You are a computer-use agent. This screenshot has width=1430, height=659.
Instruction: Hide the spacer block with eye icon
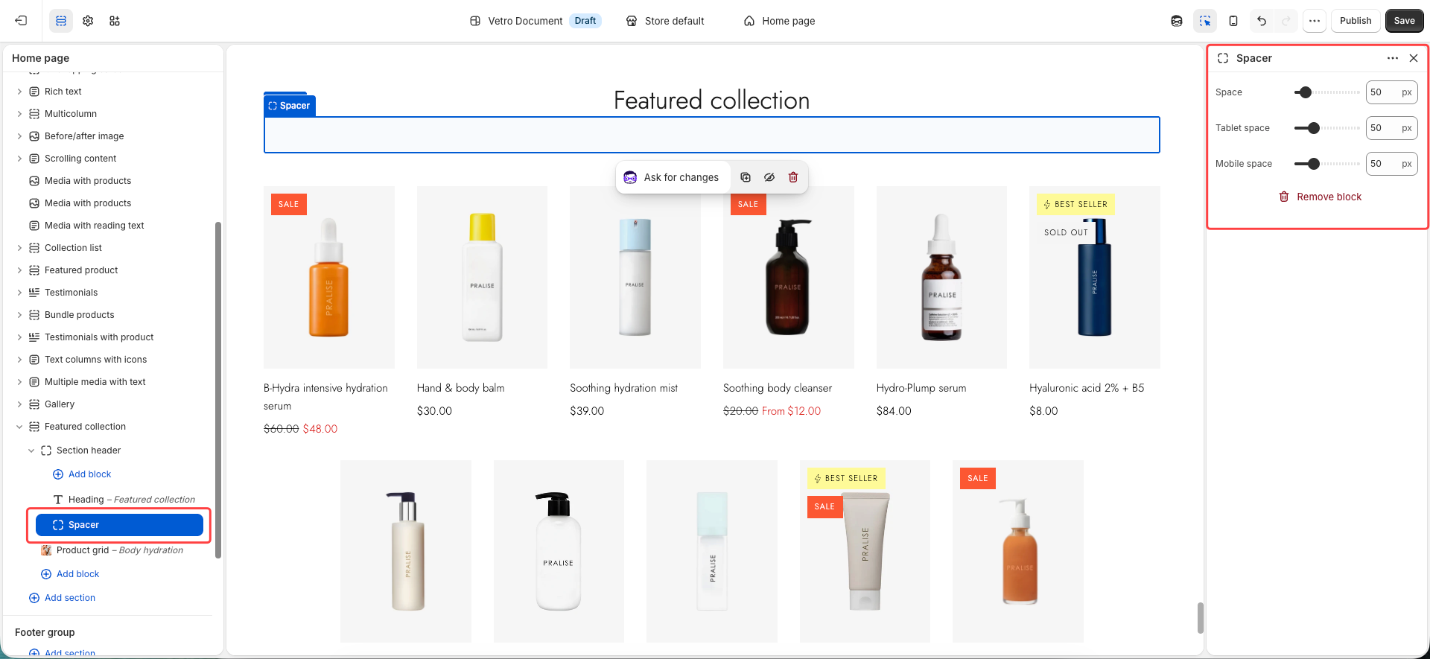pos(769,177)
